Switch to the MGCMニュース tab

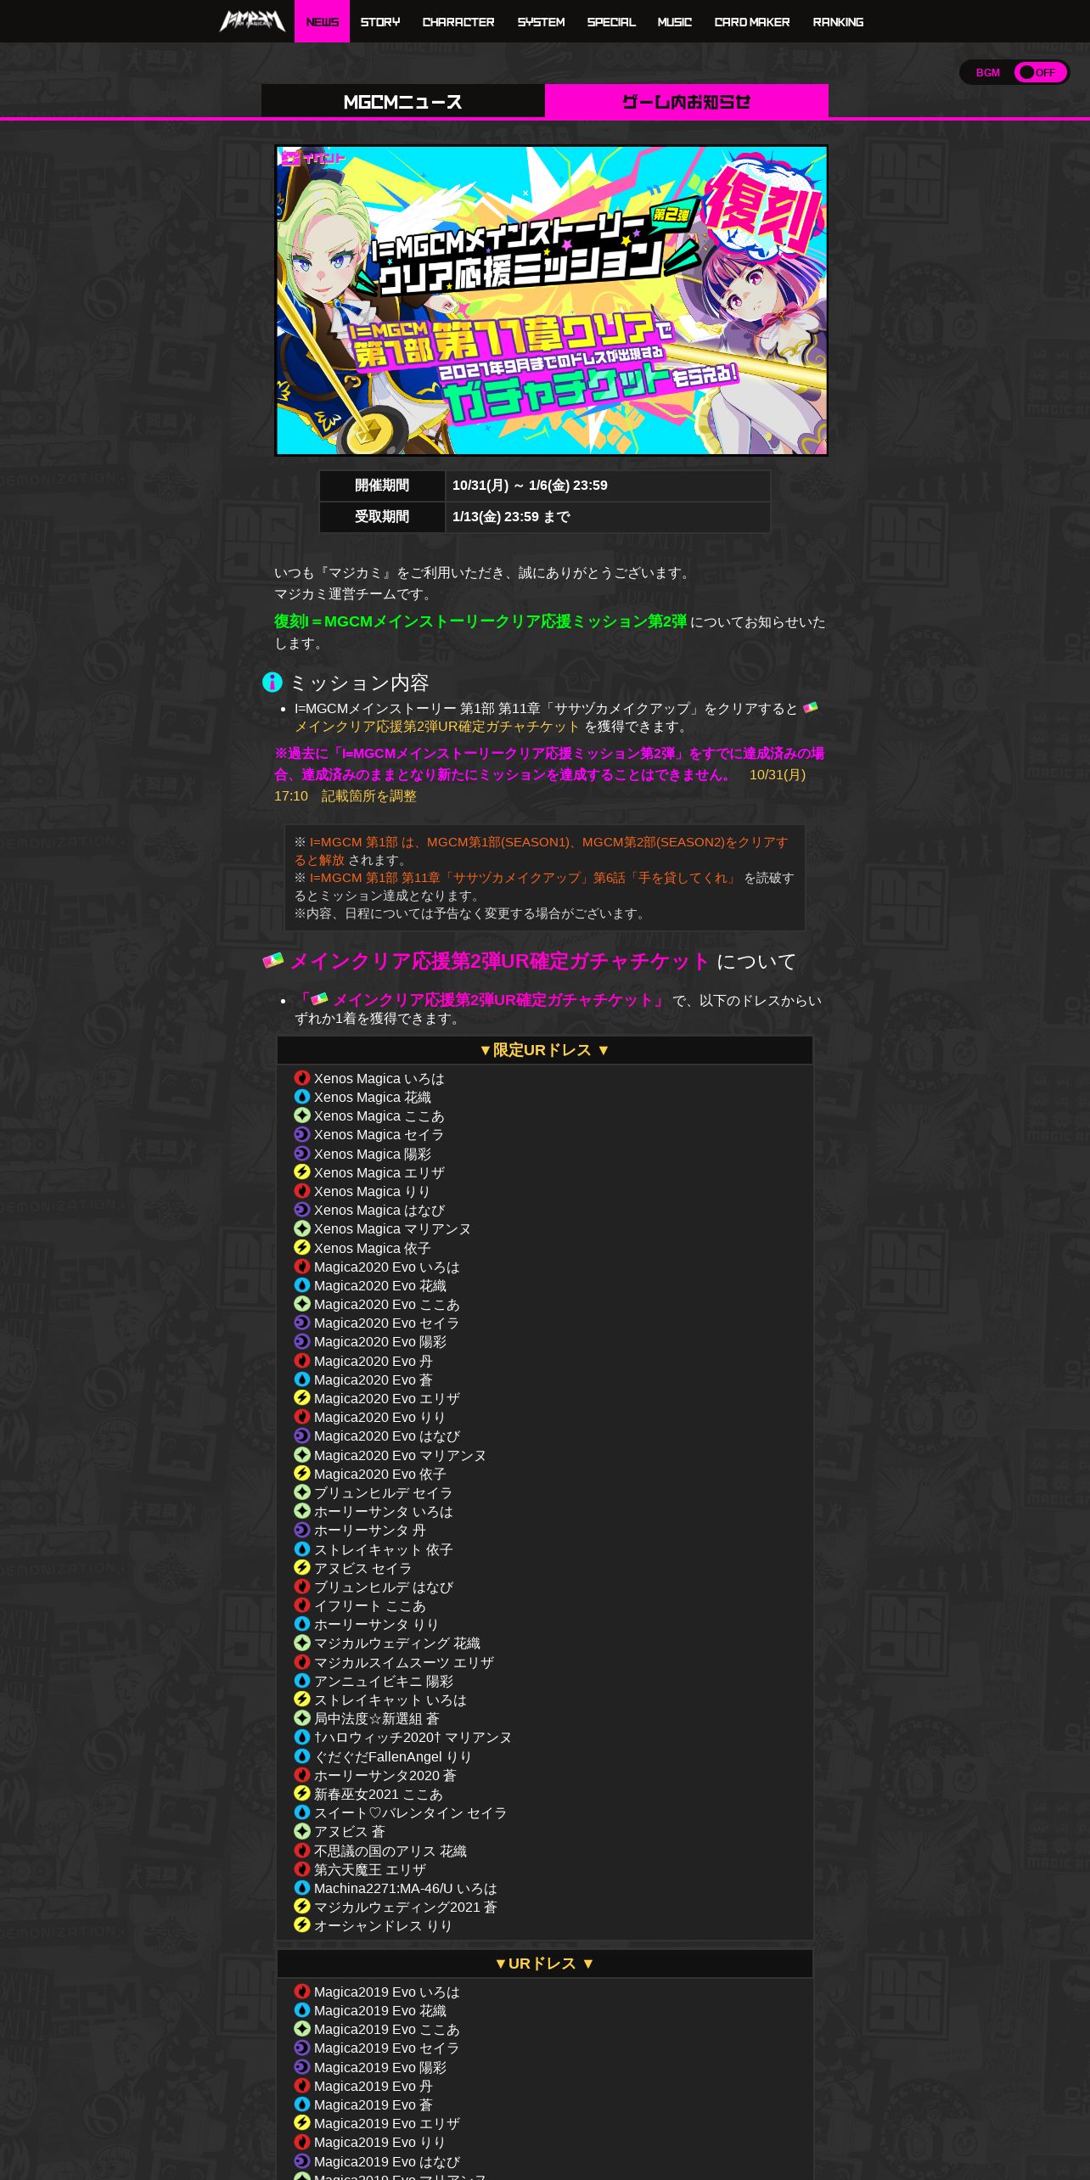point(402,101)
